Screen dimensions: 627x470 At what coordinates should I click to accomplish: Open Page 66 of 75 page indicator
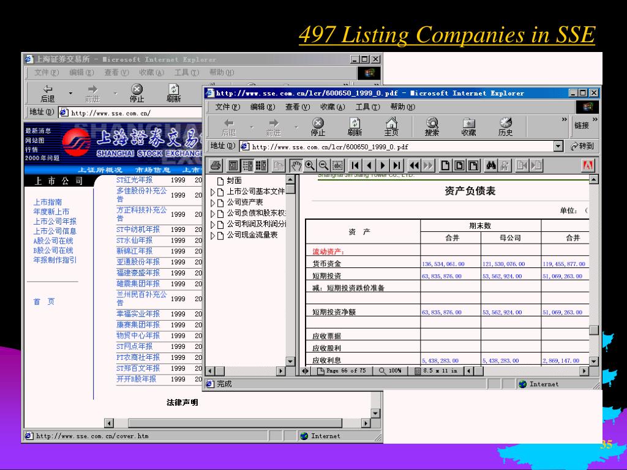342,371
